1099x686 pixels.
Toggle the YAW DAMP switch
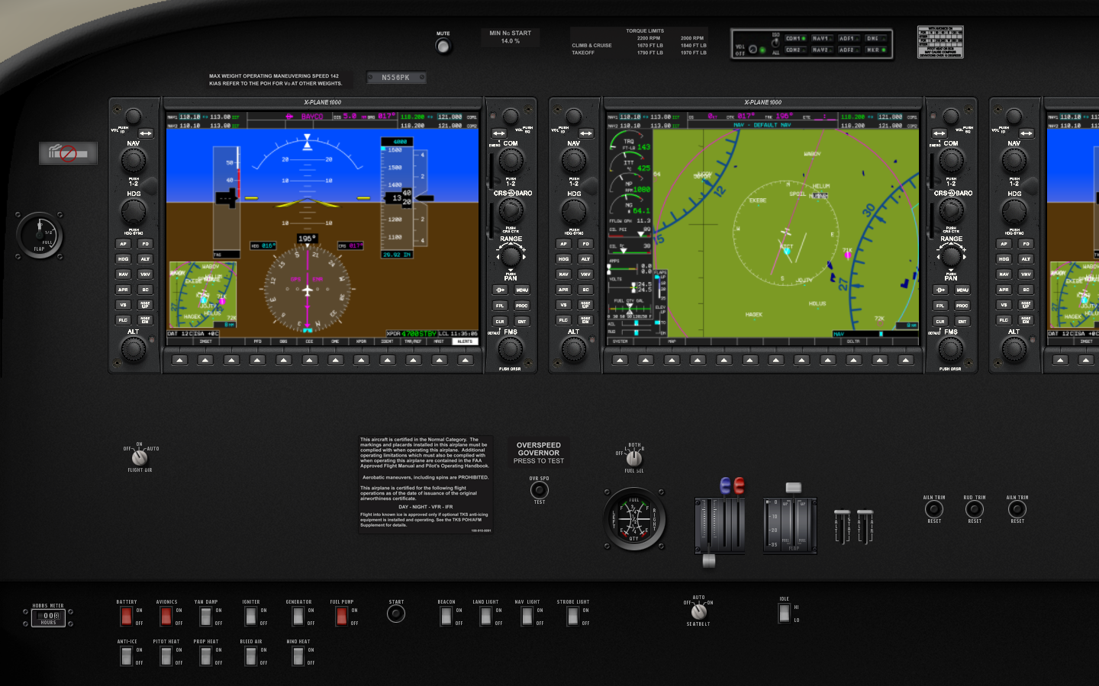point(206,616)
